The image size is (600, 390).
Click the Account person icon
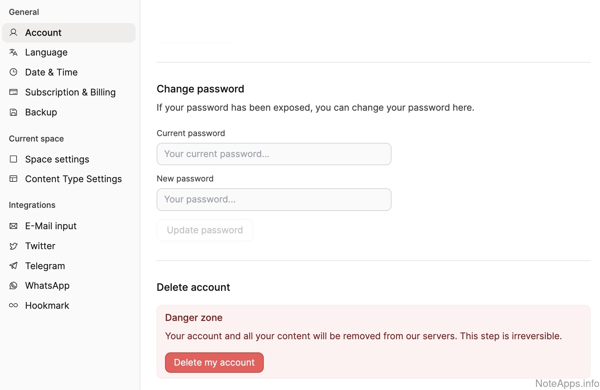click(14, 32)
